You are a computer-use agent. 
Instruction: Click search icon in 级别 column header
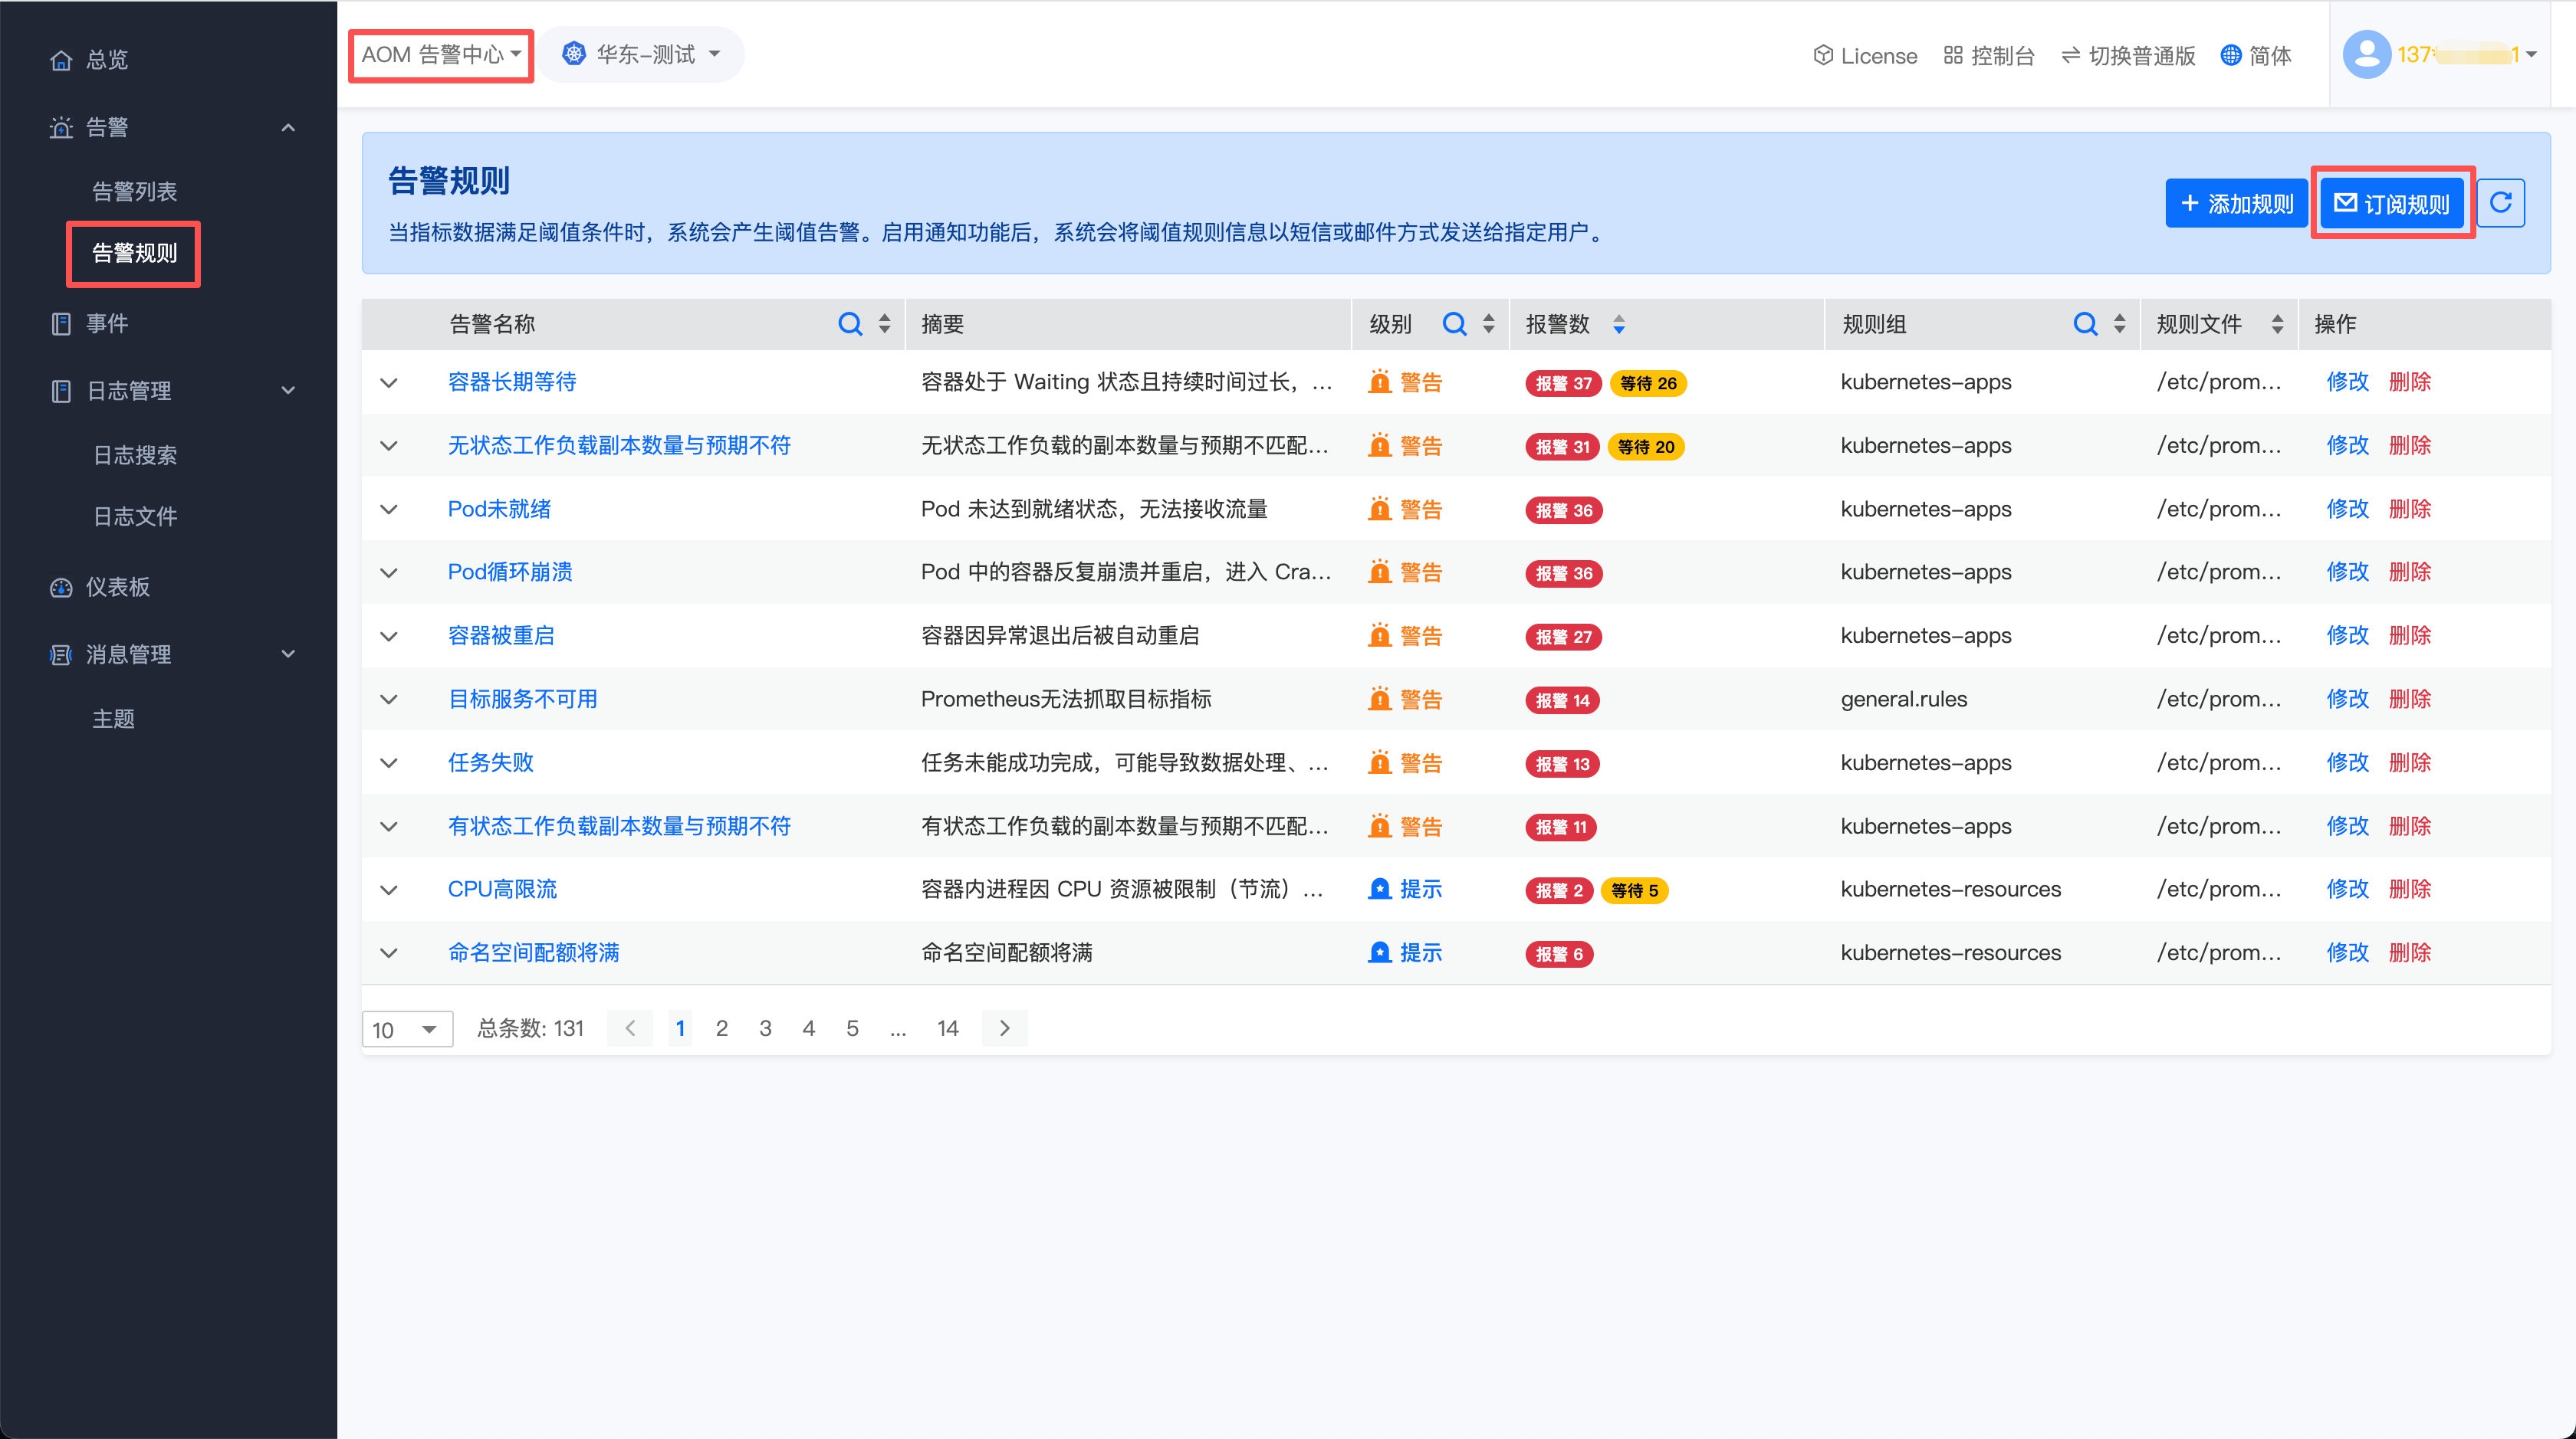click(x=1454, y=324)
